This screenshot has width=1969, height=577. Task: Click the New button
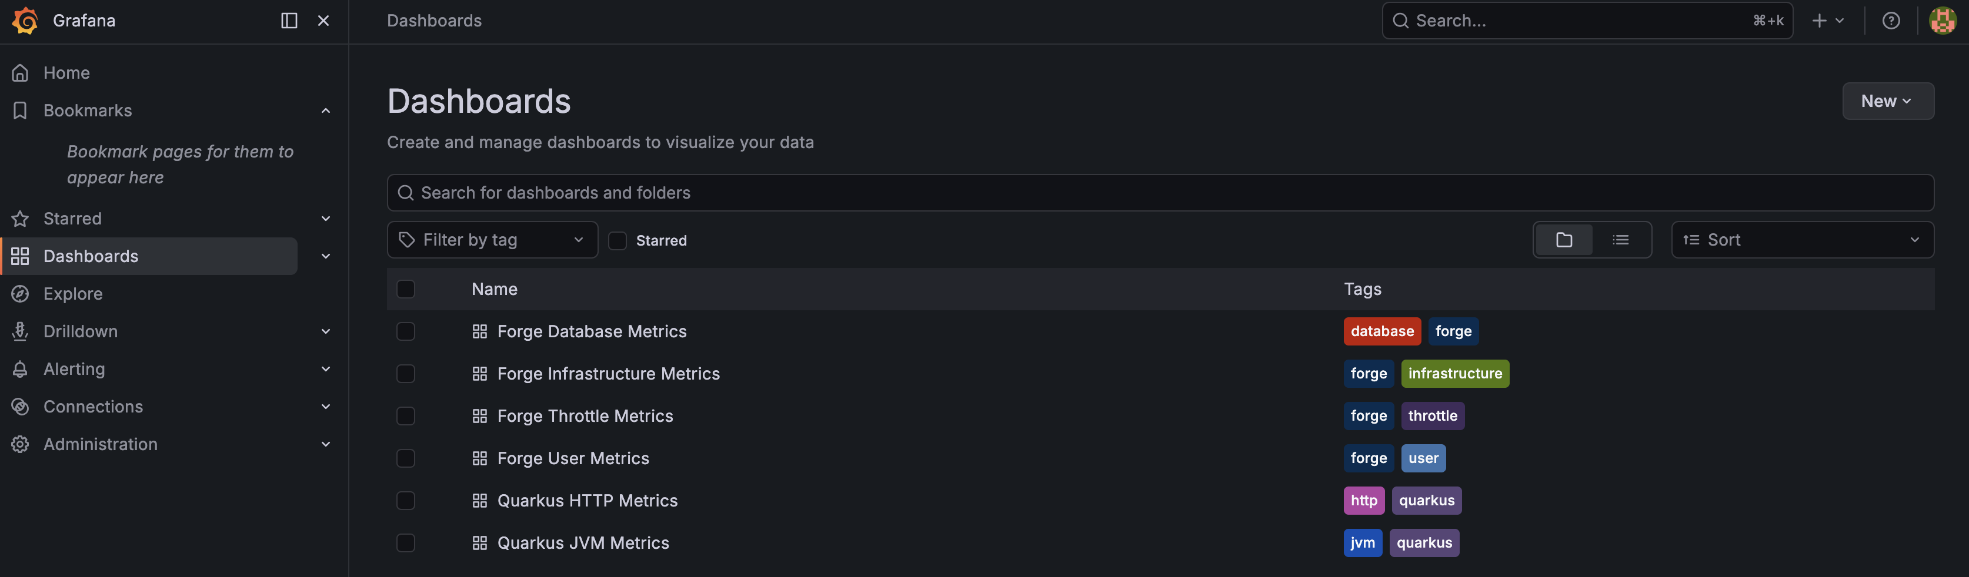(1887, 100)
